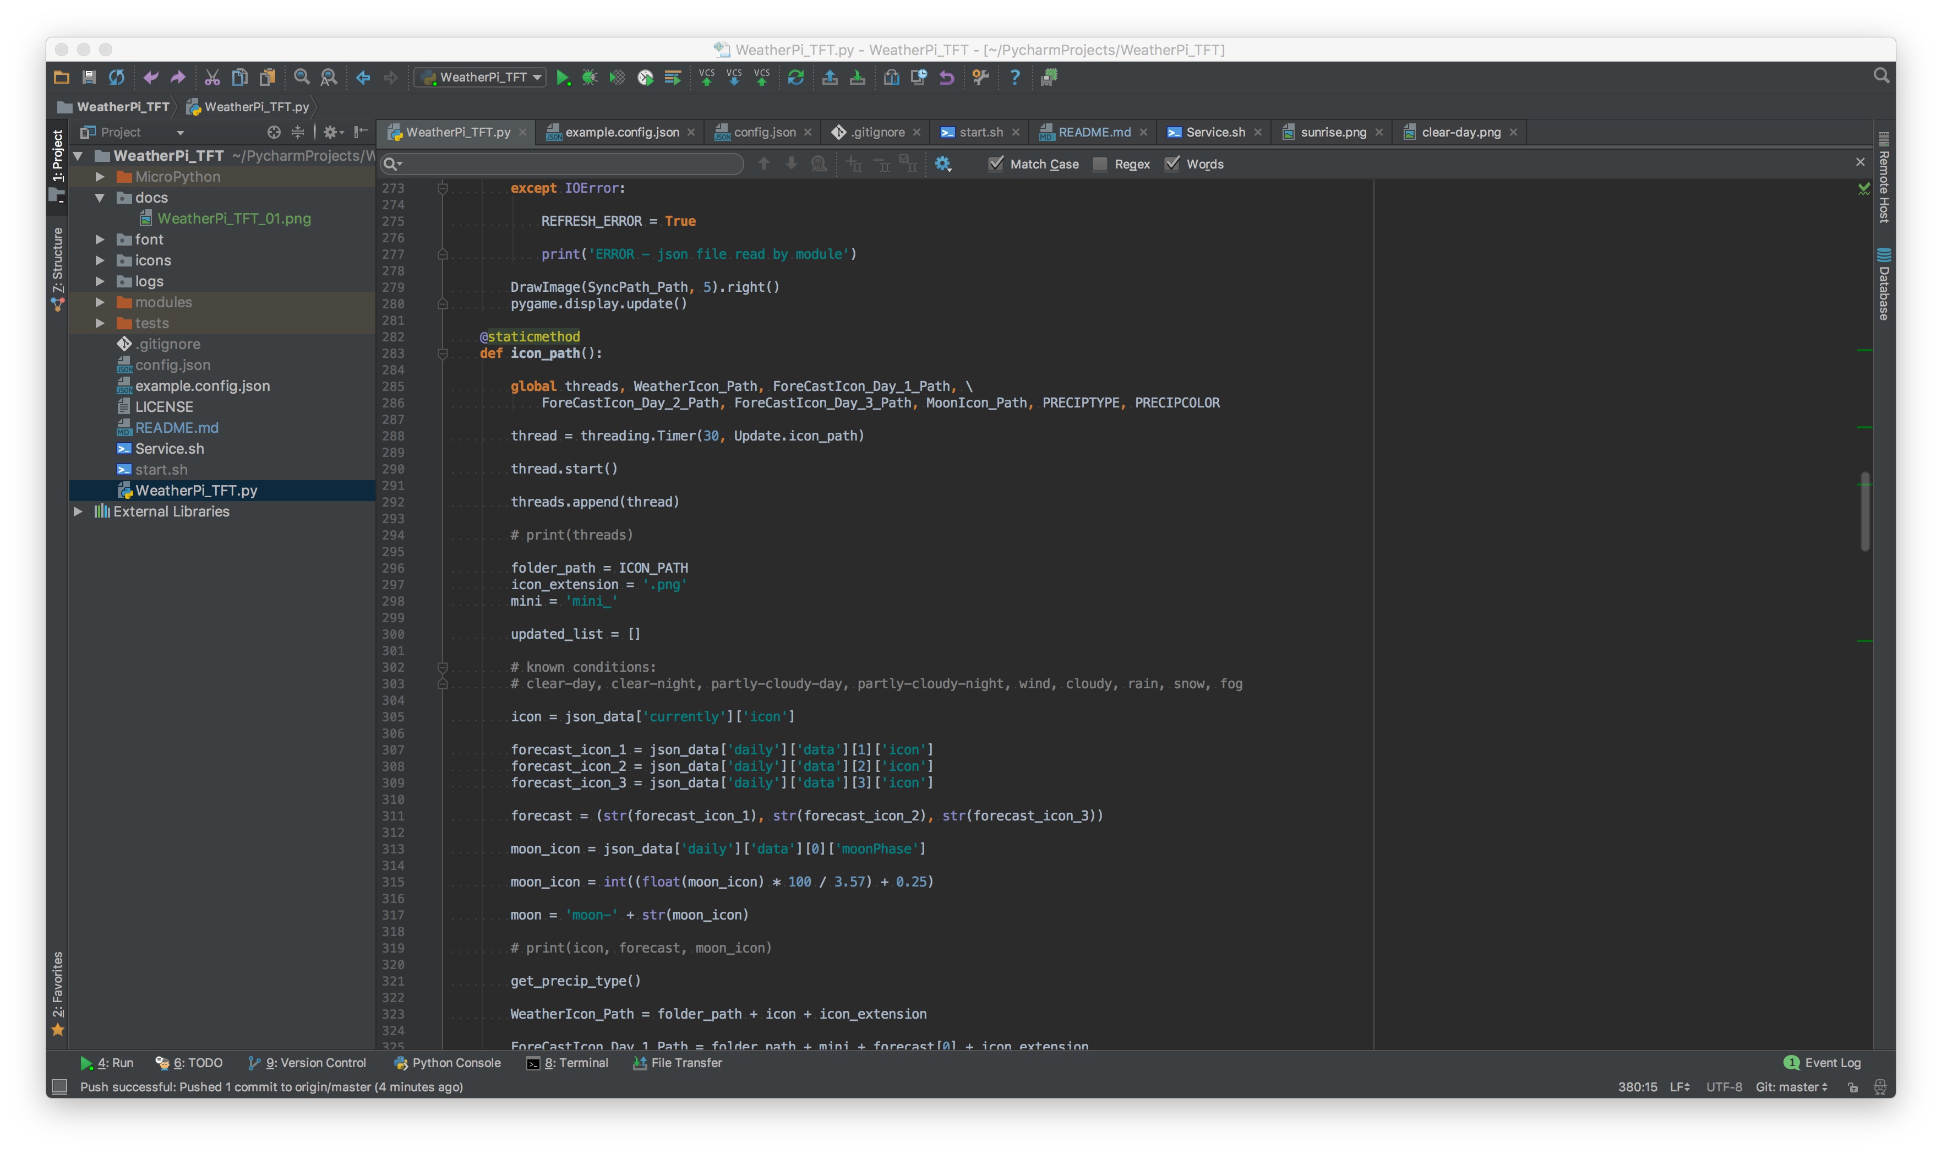Collapse the docs folder

100,197
